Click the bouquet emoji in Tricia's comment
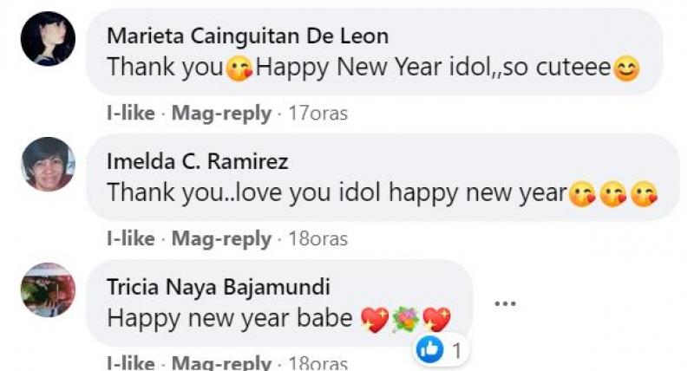Viewport: 694px width, 371px height. click(406, 318)
